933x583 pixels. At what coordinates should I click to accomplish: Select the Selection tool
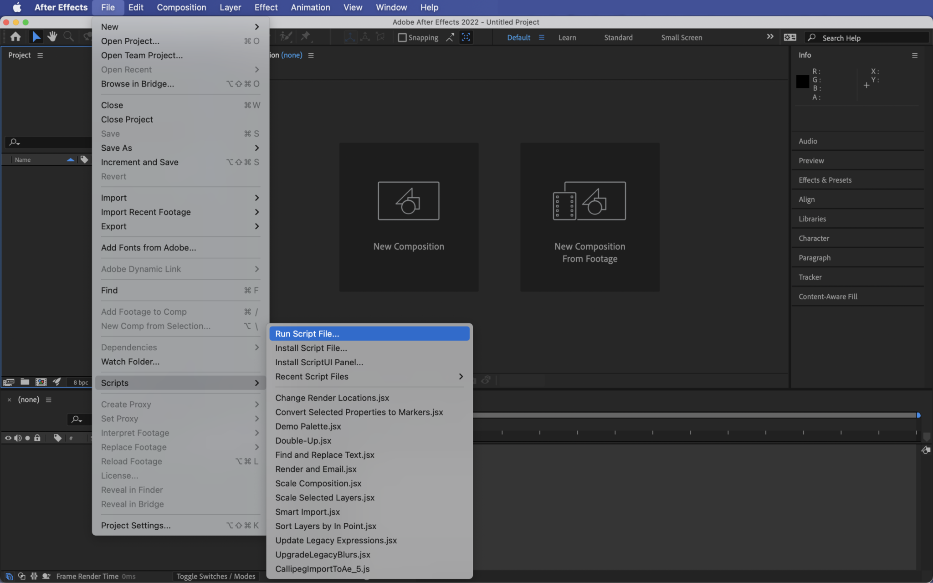coord(36,36)
